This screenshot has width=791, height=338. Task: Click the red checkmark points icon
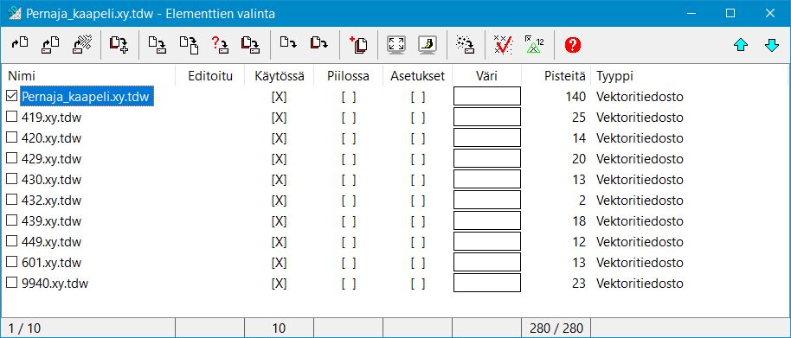[x=503, y=45]
